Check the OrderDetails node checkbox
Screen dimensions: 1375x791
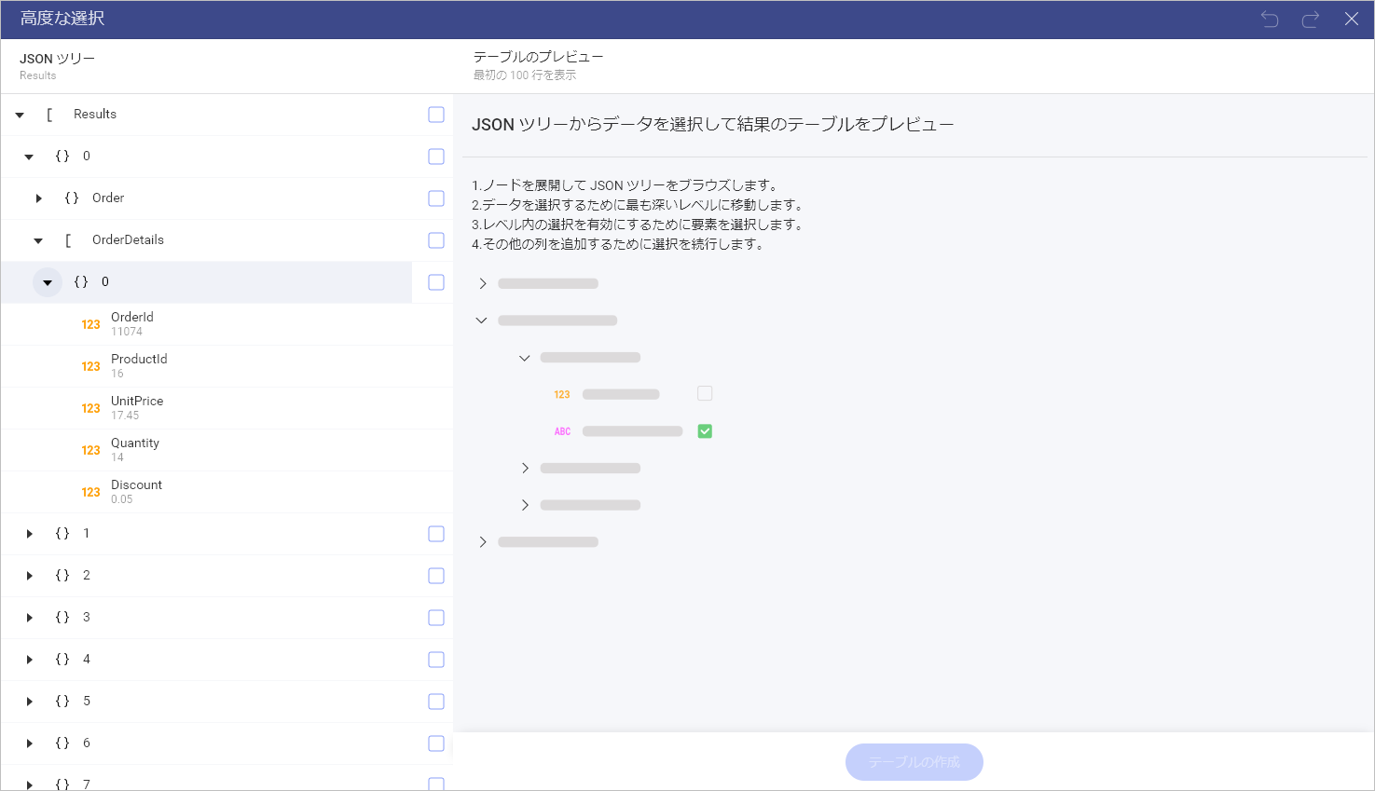coord(436,240)
